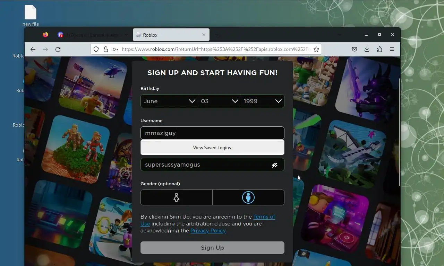
Task: Open the pinned Firefox tab
Action: (45, 35)
